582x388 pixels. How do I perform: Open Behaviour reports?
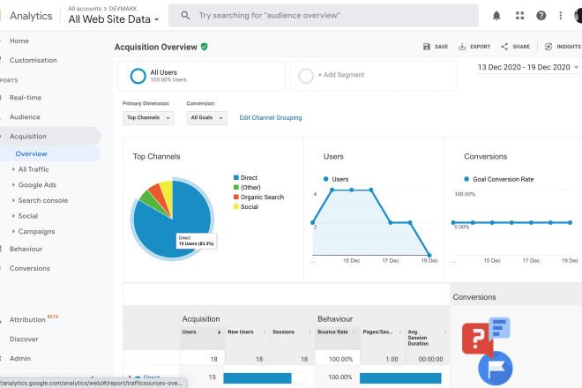click(x=26, y=250)
